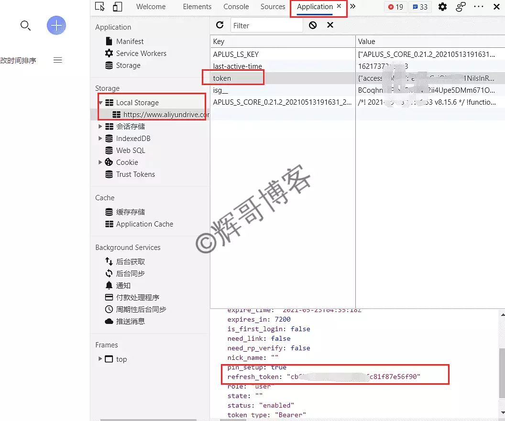Open DevTools settings gear
This screenshot has width=505, height=421.
442,7
